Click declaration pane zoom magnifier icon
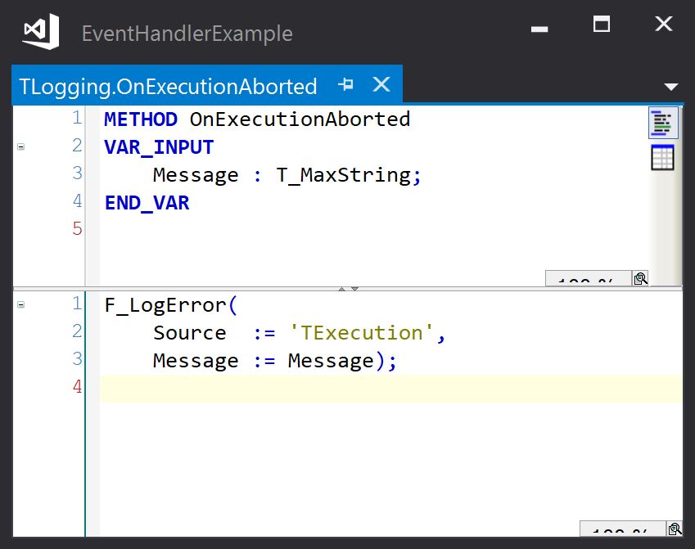Viewport: 695px width, 549px height. [640, 278]
